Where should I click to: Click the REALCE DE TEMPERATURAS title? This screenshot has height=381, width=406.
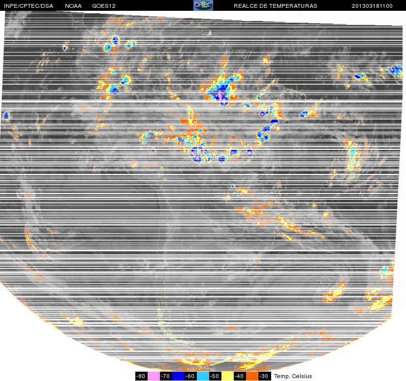[276, 6]
